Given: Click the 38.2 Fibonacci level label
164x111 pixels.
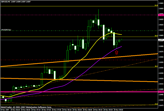Looking at the screenshot, I should [156, 66].
